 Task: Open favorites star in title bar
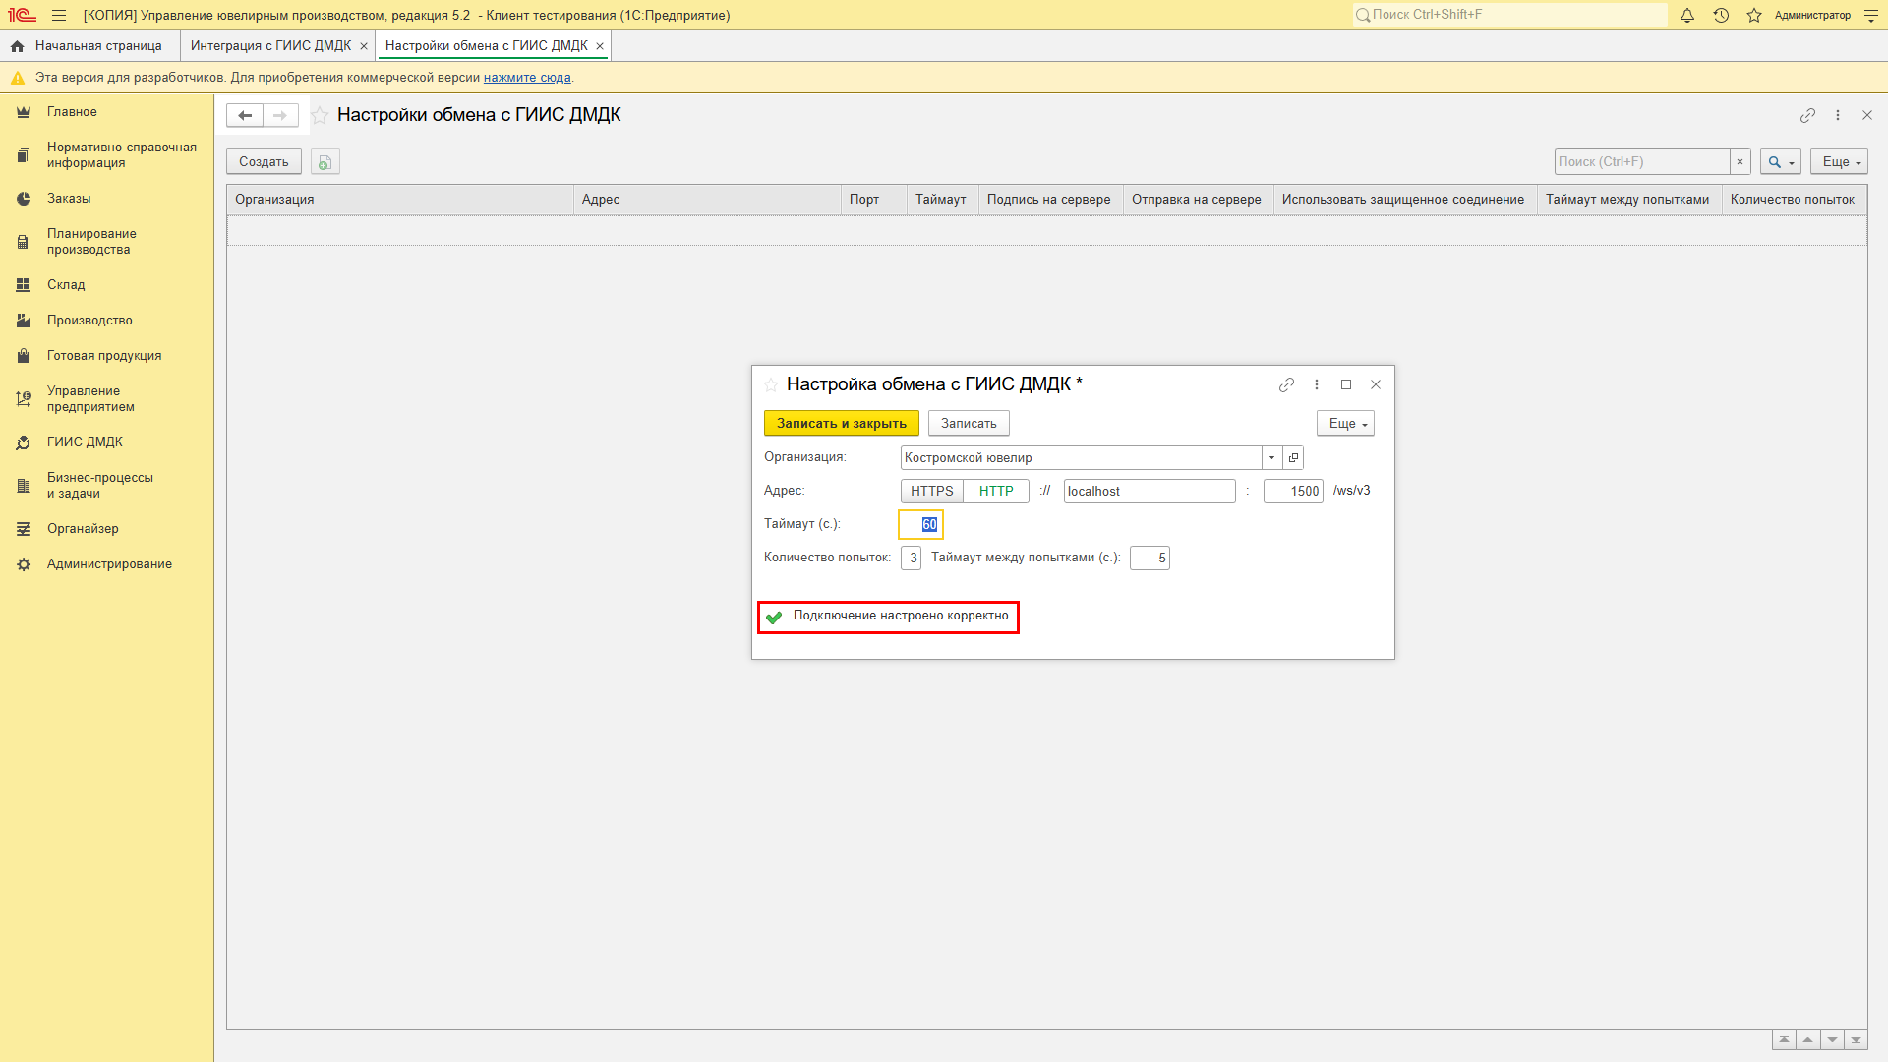point(1754,15)
